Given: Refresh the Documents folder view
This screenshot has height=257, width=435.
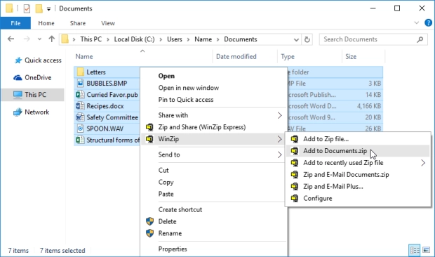Looking at the screenshot, I should (x=307, y=39).
